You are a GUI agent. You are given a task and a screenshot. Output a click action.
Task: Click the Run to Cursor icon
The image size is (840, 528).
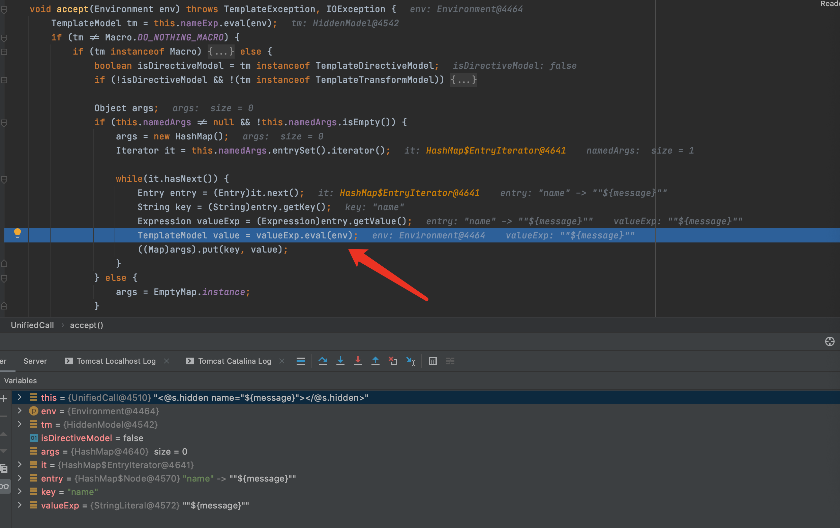(411, 361)
